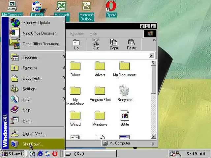
Task: Launch Show Desktop quick launch icon
Action: (x=32, y=154)
